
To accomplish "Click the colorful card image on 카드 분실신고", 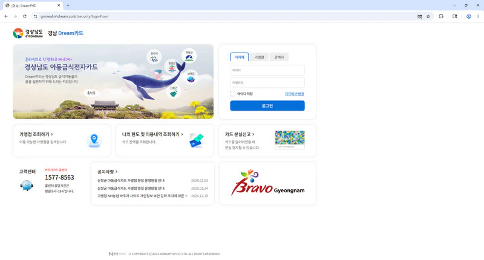I will point(290,140).
